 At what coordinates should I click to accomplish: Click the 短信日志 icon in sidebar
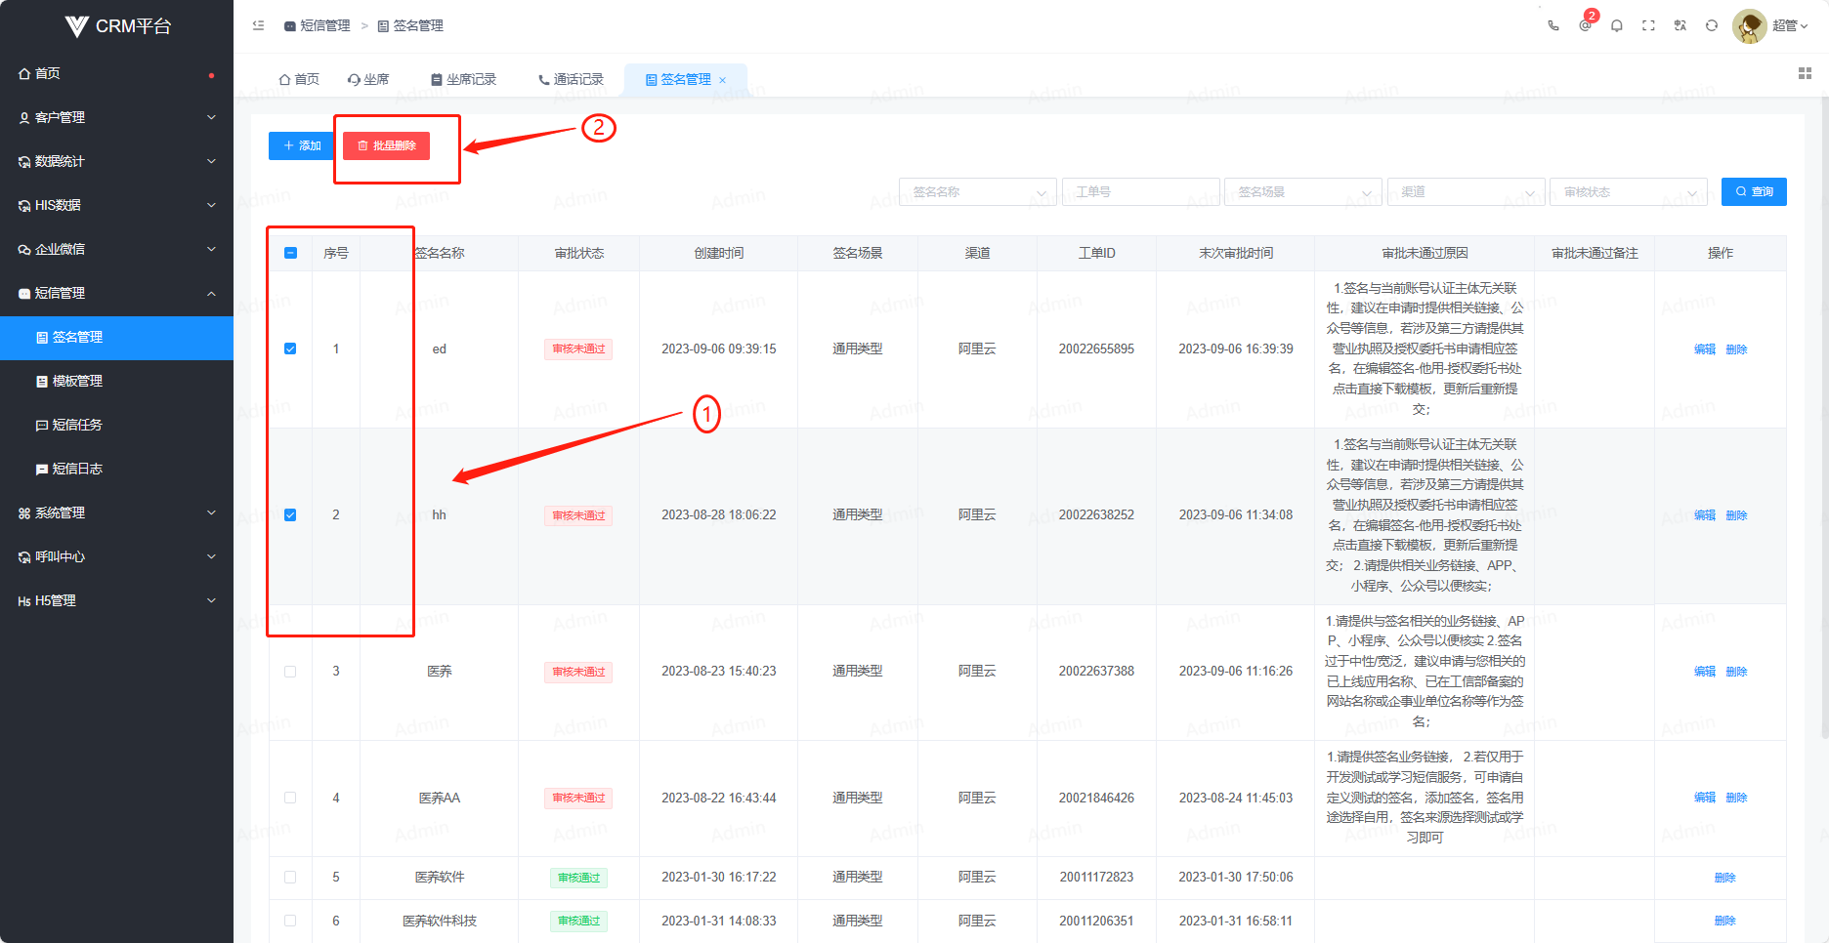click(42, 469)
